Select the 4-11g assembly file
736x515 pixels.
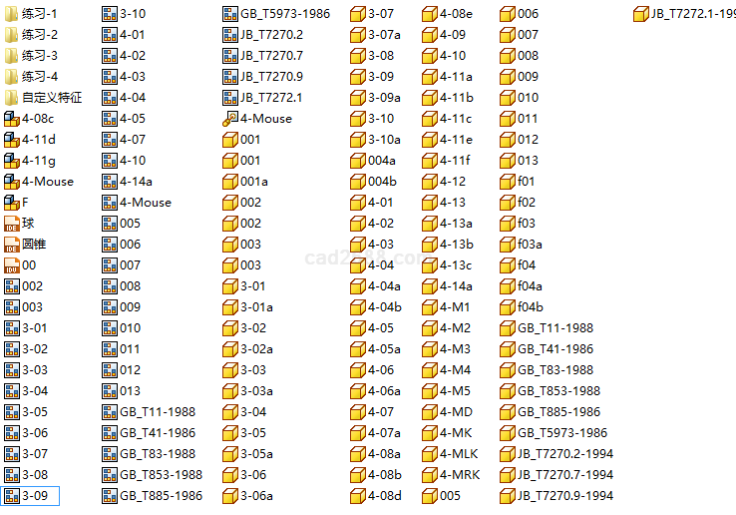coord(38,161)
